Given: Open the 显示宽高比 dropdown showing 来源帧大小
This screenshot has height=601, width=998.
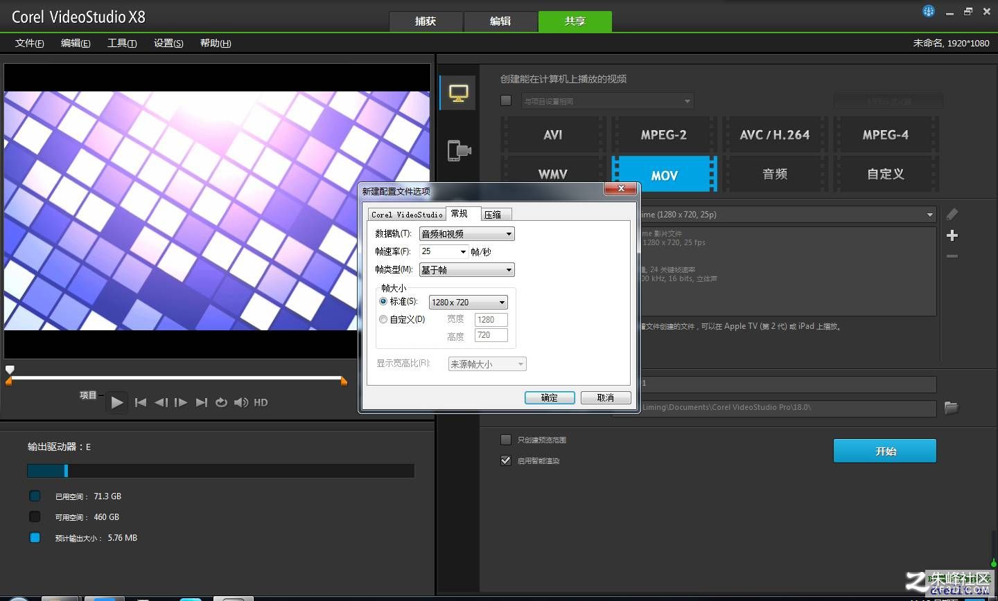Looking at the screenshot, I should 487,364.
